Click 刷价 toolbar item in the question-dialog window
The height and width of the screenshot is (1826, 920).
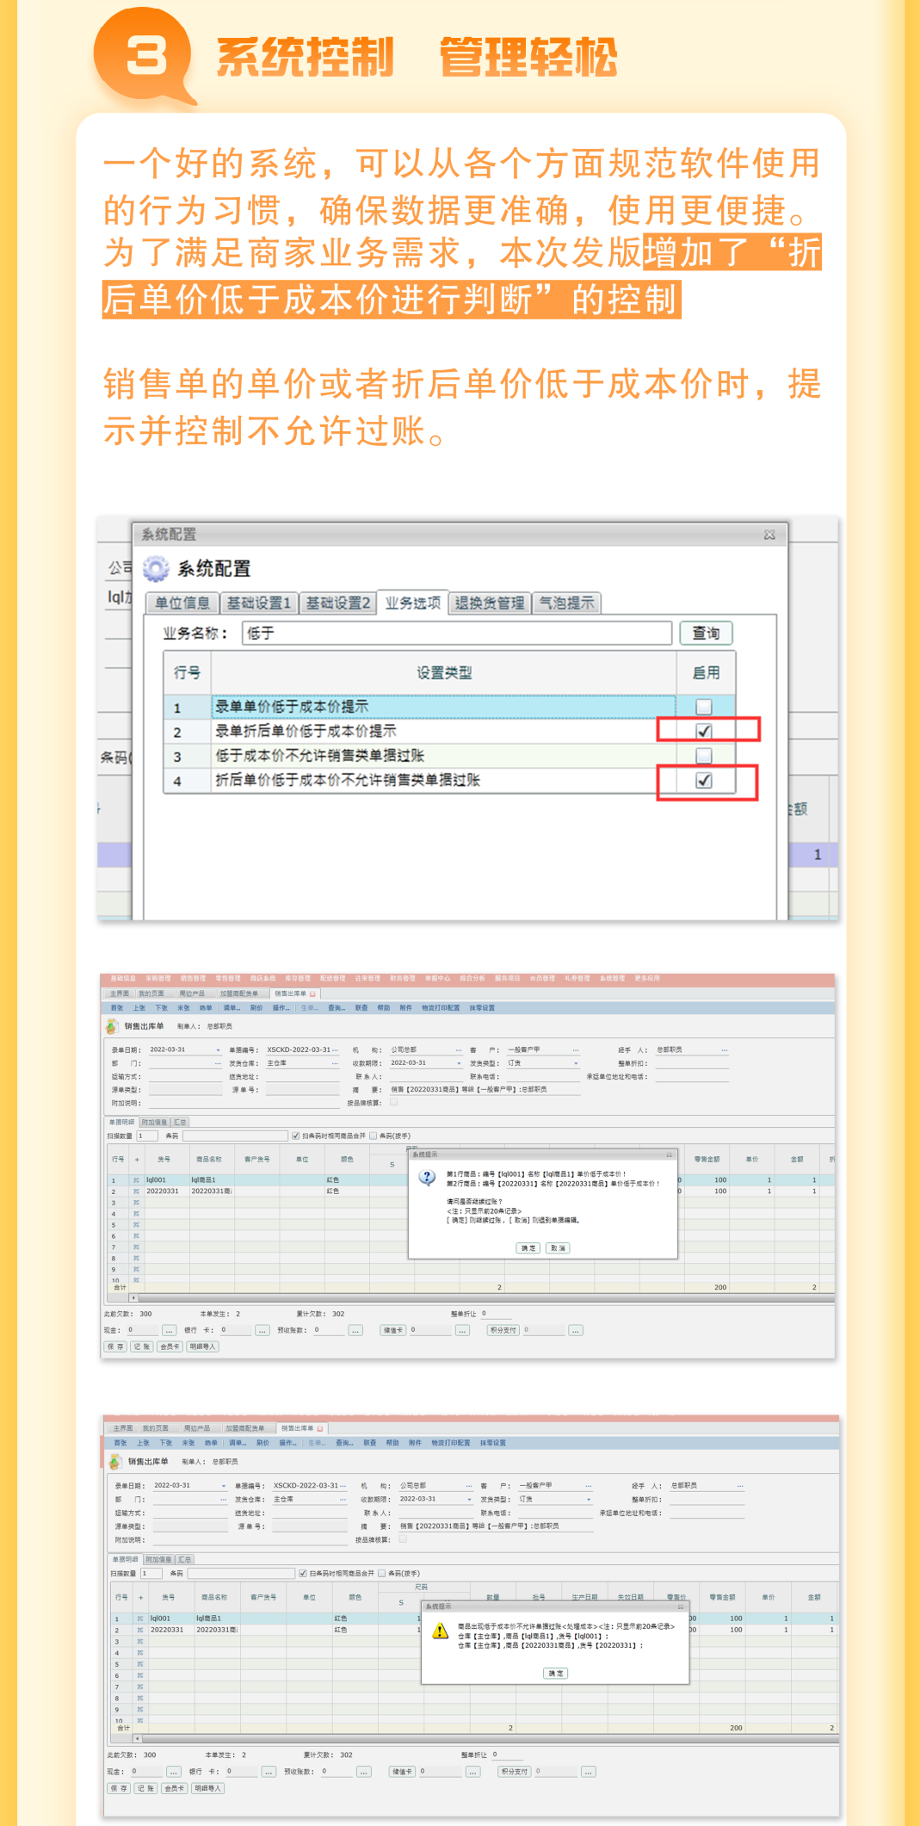click(x=256, y=1007)
